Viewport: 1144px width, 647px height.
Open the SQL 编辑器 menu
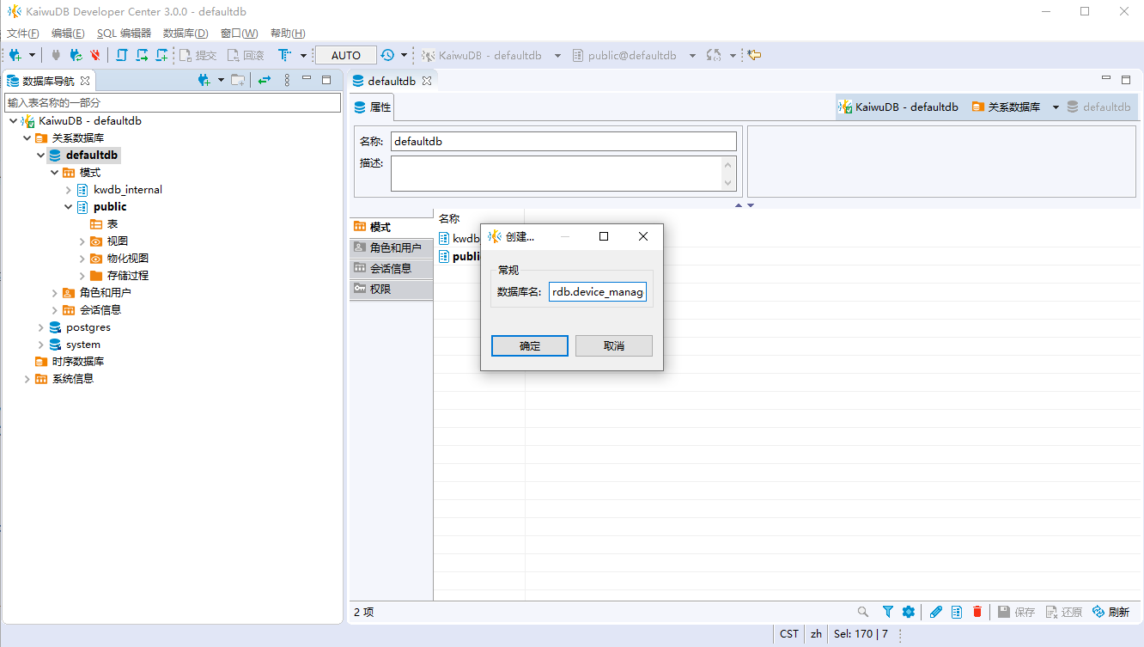coord(124,34)
